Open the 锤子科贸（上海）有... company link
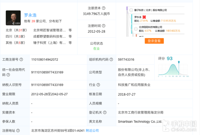Screen dimensions: 200x135 tap(49, 43)
